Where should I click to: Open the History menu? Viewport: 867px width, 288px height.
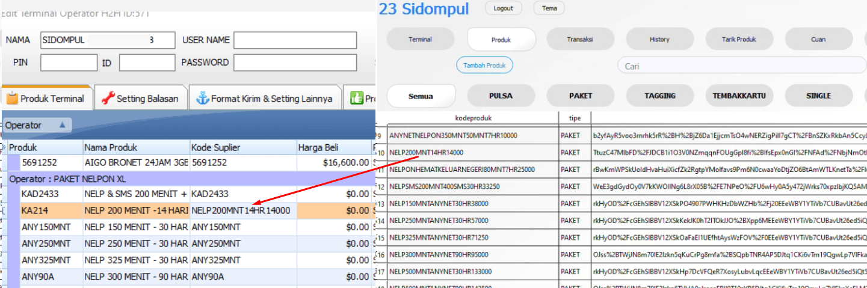coord(659,39)
